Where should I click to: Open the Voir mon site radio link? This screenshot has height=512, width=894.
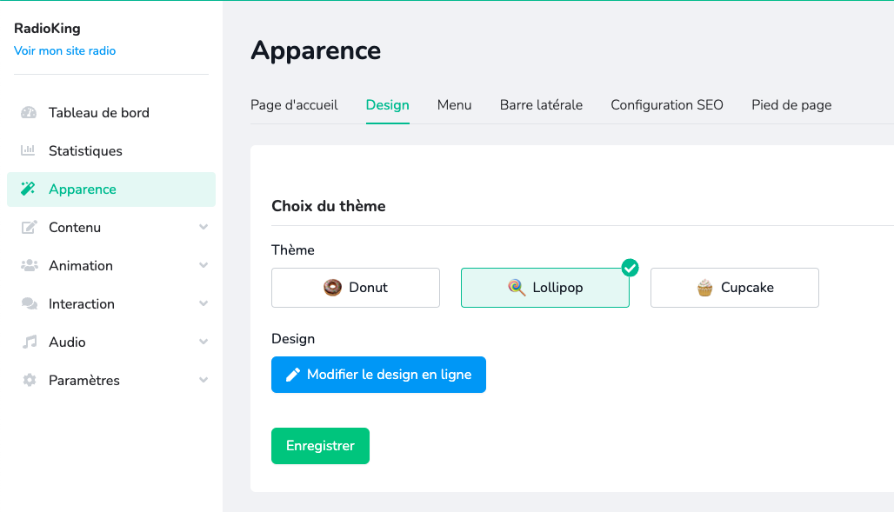[x=65, y=51]
